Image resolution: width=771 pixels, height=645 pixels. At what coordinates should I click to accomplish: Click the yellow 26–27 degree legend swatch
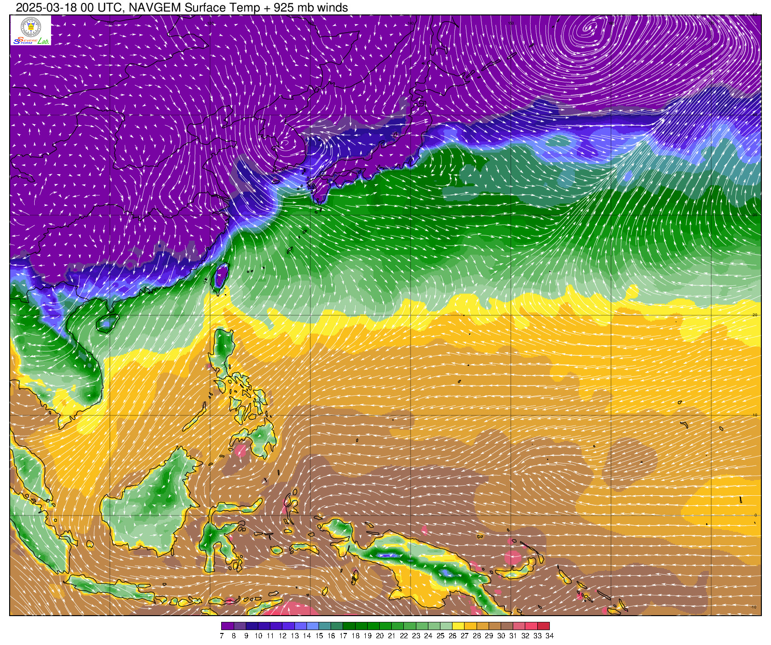[458, 626]
